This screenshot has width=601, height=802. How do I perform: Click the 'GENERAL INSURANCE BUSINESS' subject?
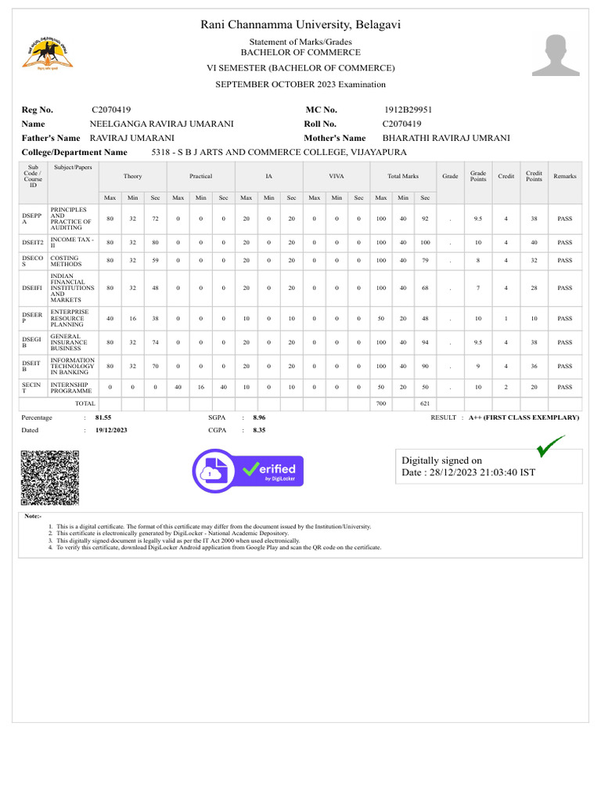coord(69,342)
